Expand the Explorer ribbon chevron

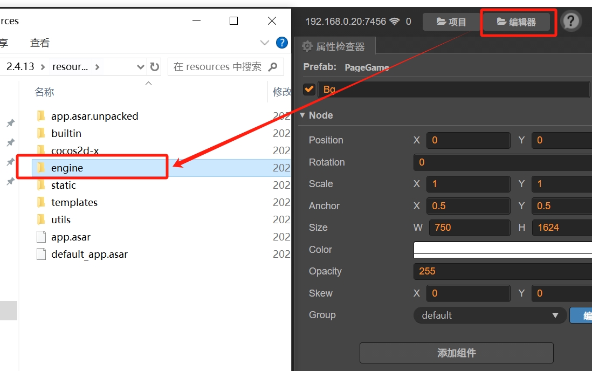tap(265, 42)
